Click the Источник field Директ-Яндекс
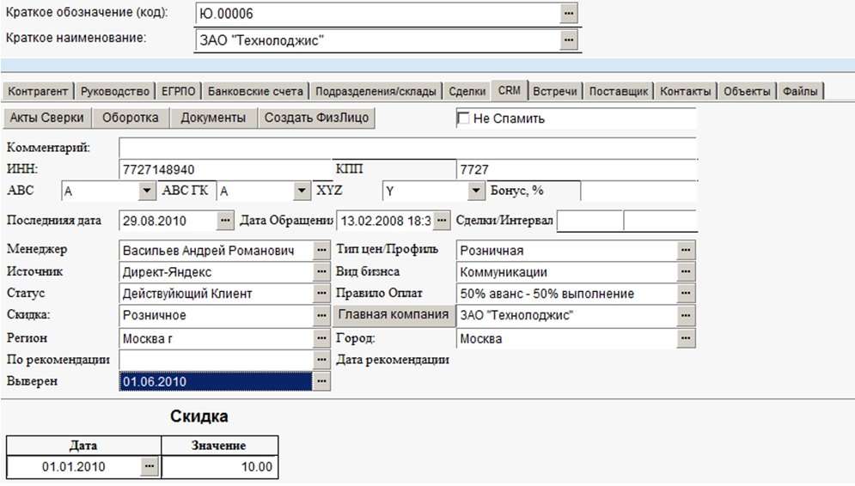855x486 pixels. 216,271
